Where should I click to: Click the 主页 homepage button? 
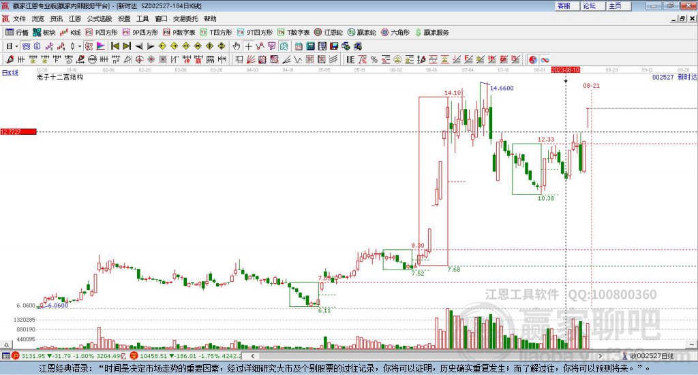[618, 5]
